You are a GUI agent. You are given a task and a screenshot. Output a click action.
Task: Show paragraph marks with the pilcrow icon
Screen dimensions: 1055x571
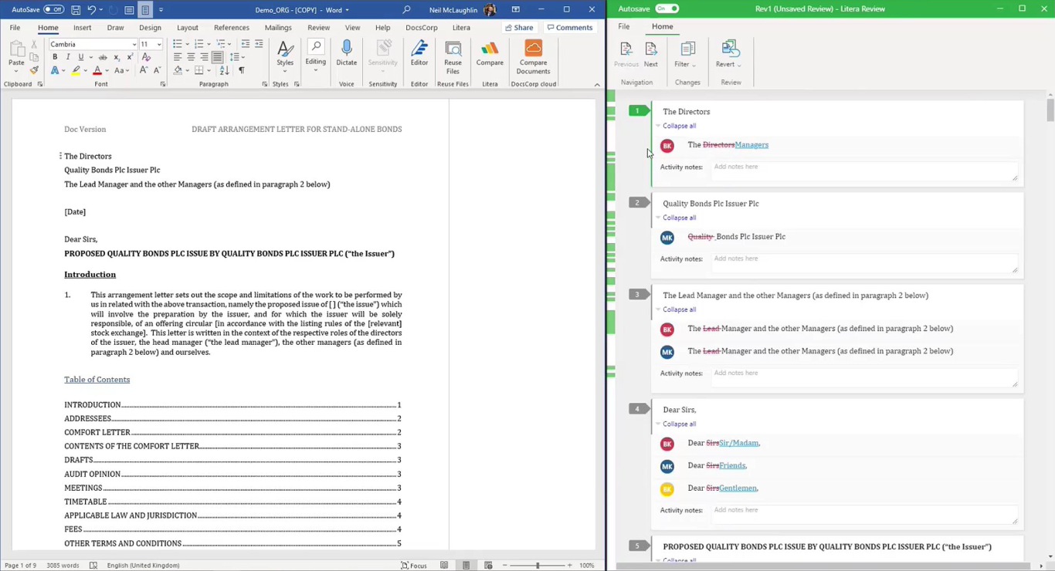coord(241,69)
